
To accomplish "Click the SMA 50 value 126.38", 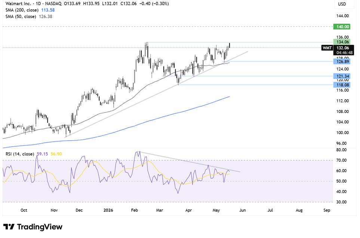I will click(x=46, y=16).
